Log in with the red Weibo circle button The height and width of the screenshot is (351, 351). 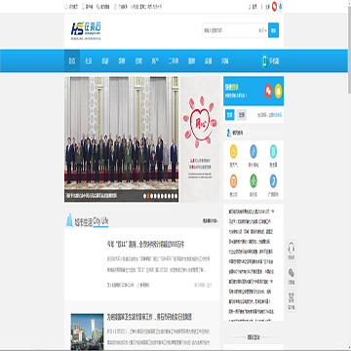tap(268, 91)
